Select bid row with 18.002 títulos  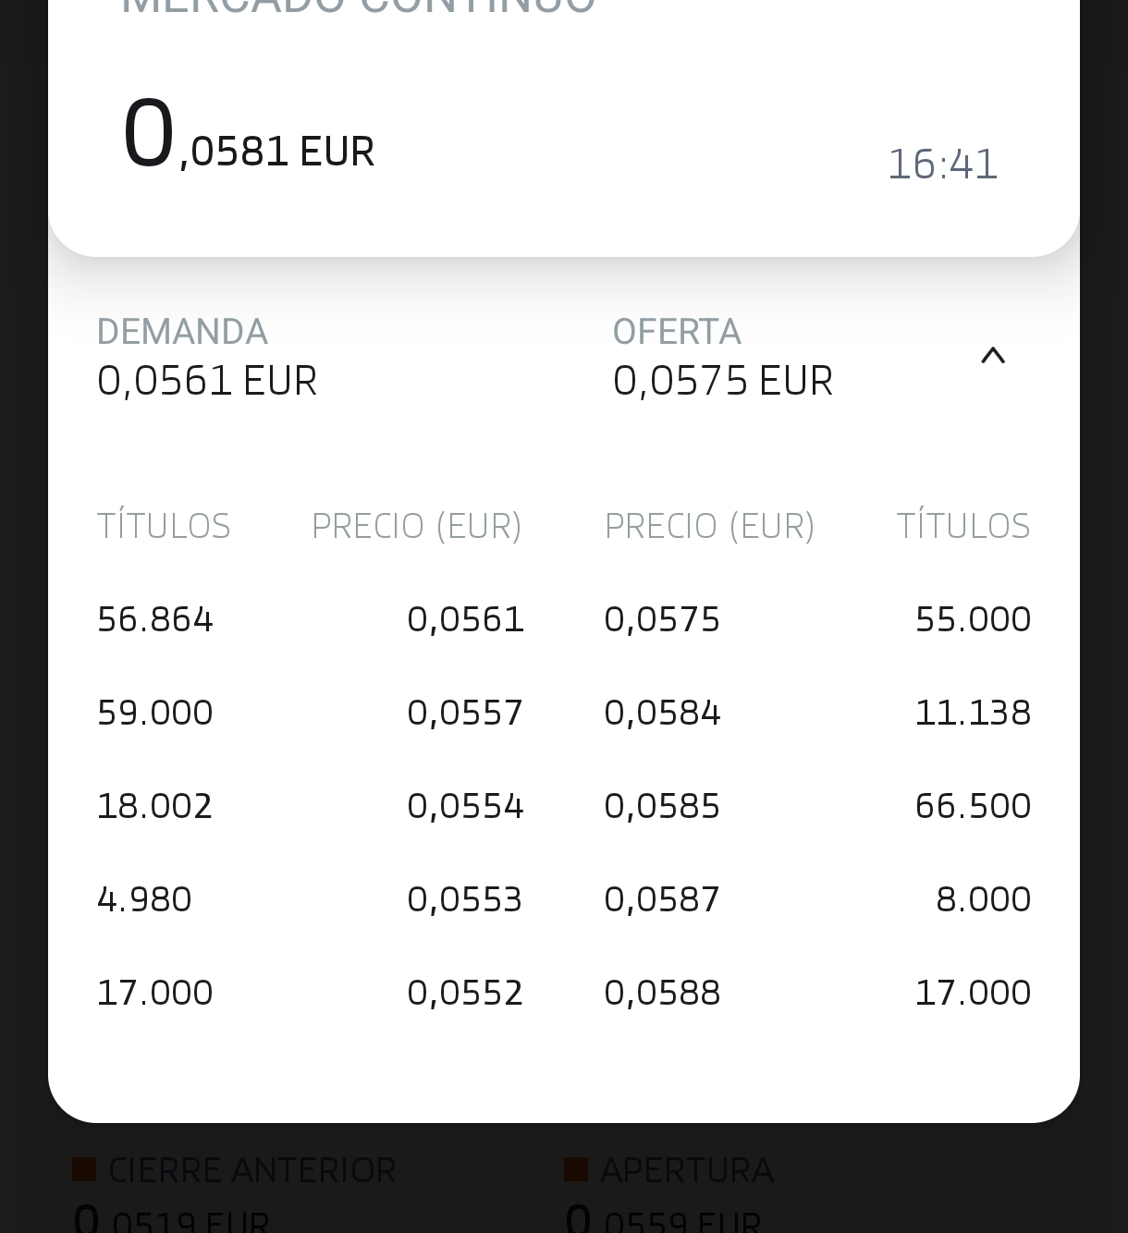[311, 806]
